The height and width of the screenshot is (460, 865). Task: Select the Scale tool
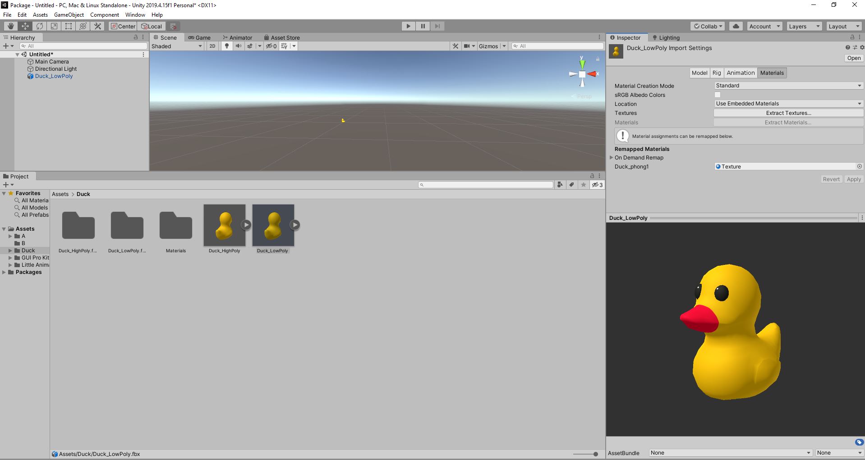[54, 26]
